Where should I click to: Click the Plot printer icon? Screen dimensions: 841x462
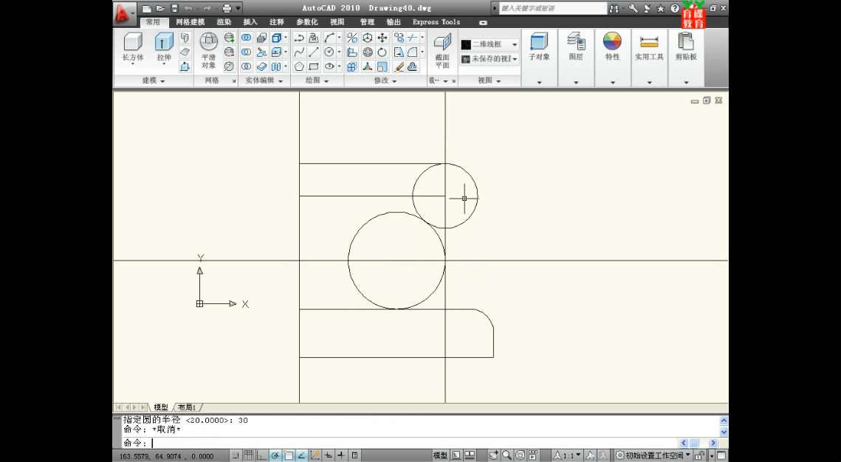point(227,8)
